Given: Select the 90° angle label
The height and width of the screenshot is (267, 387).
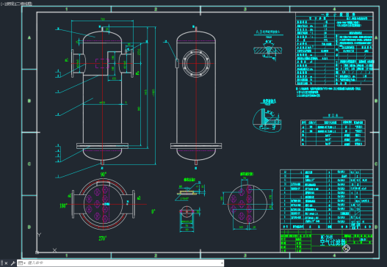Looking at the screenshot, I should (104, 175).
